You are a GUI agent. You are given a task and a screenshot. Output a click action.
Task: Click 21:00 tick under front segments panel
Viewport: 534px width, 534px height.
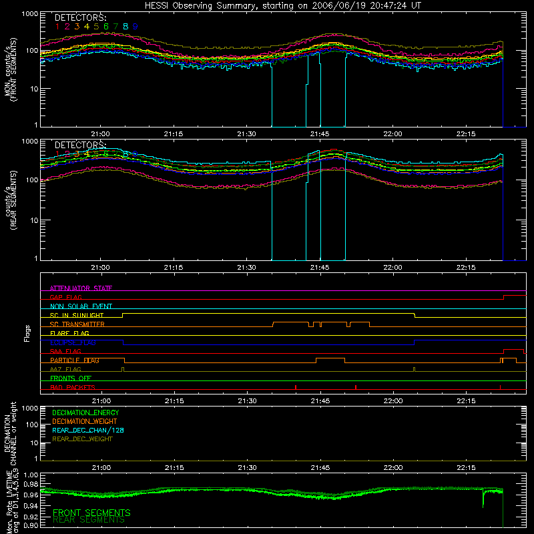[x=101, y=134]
